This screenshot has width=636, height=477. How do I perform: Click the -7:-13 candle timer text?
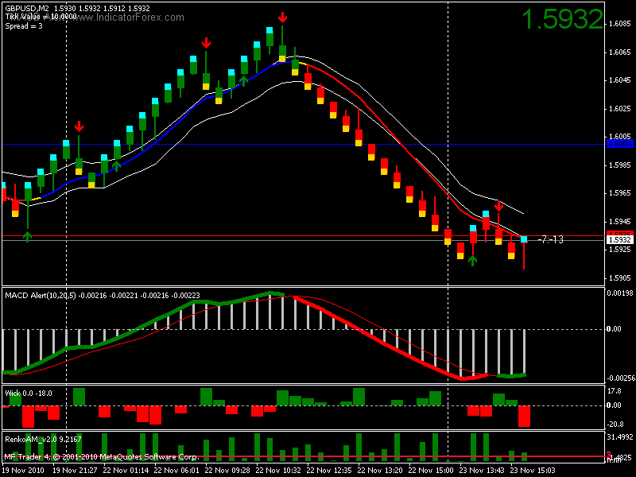(551, 240)
